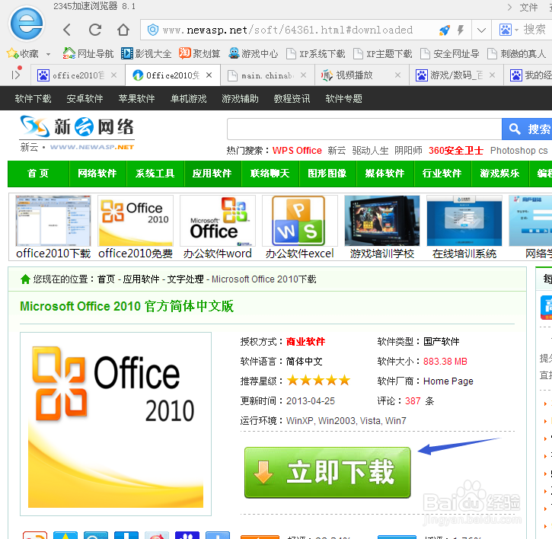The width and height of the screenshot is (552, 539).
Task: Click the browser back arrow
Action: (x=67, y=30)
